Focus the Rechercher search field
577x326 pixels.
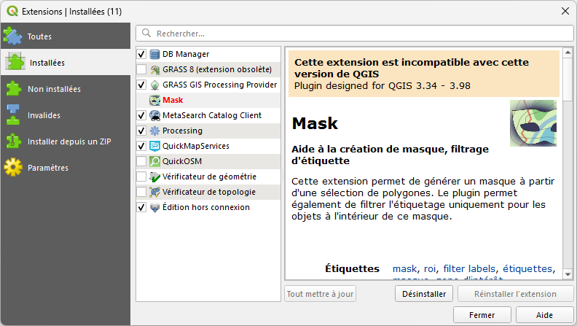[355, 34]
